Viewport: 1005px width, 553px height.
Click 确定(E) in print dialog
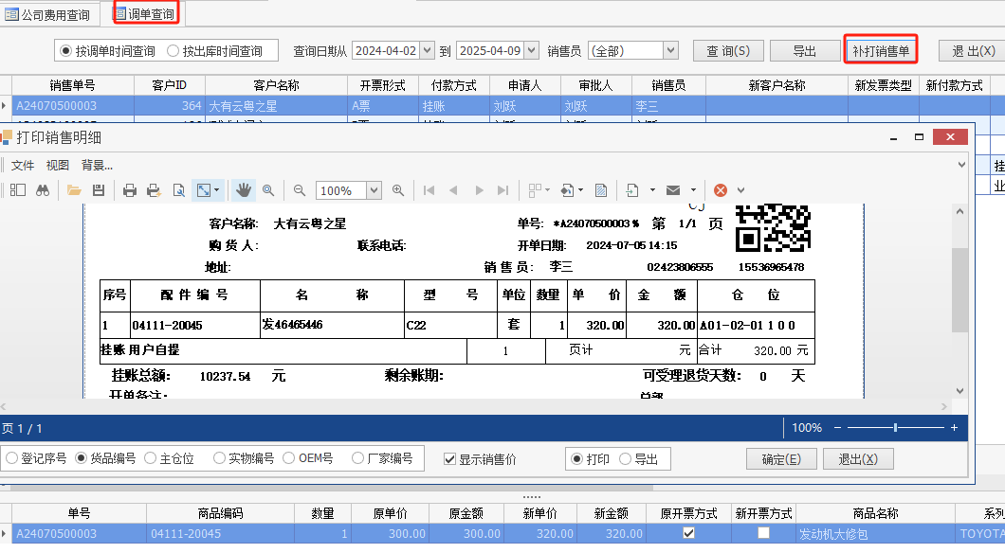[781, 459]
